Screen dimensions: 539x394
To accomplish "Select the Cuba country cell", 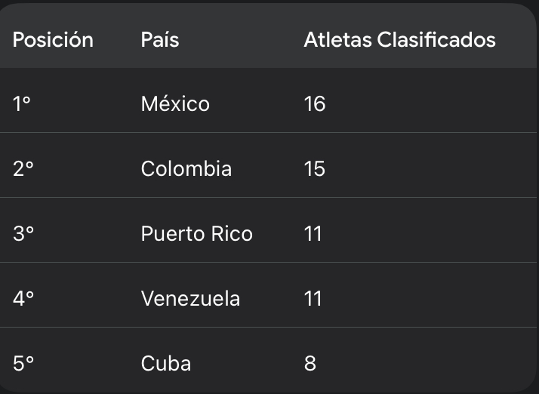I will tap(165, 363).
